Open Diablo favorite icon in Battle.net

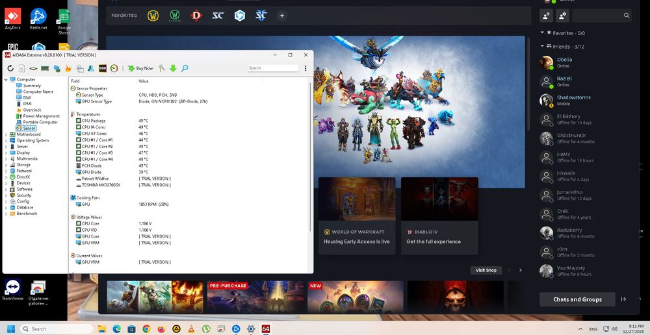coord(196,16)
